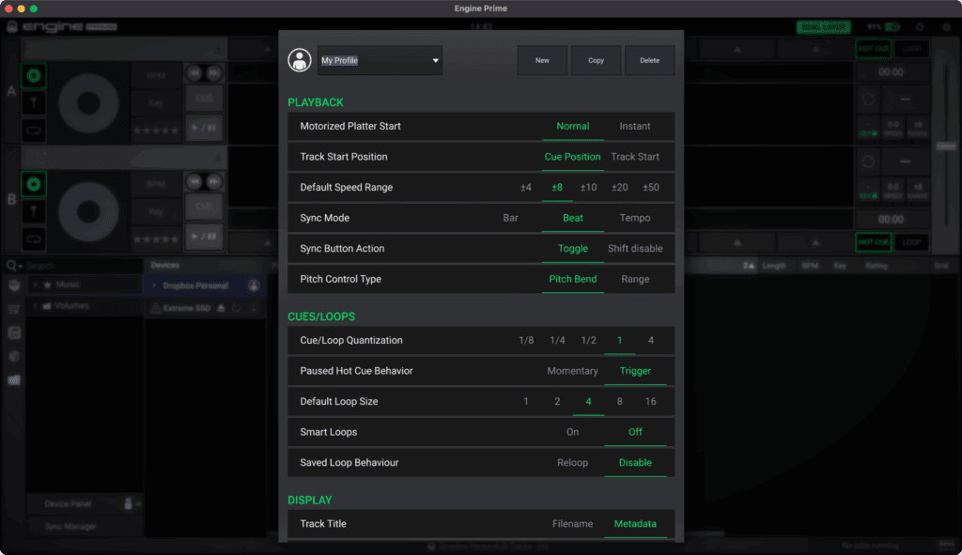Toggle play/pause on deck B
Screen dimensions: 962x555
[204, 237]
